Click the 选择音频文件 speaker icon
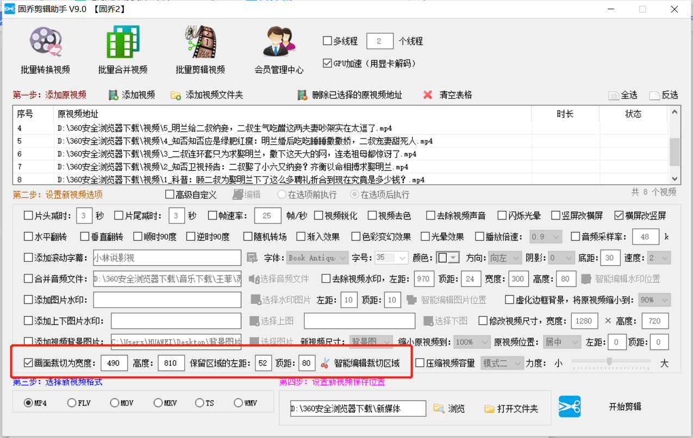 click(254, 279)
